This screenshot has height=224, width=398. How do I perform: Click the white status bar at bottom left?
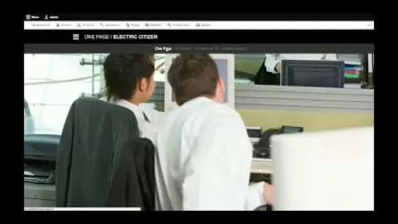pos(82,209)
